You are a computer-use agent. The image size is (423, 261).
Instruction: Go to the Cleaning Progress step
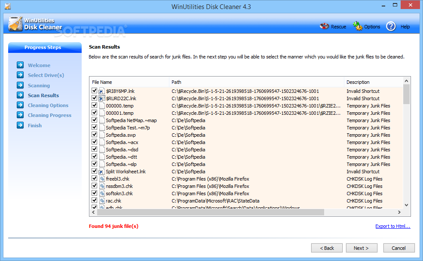click(x=49, y=116)
